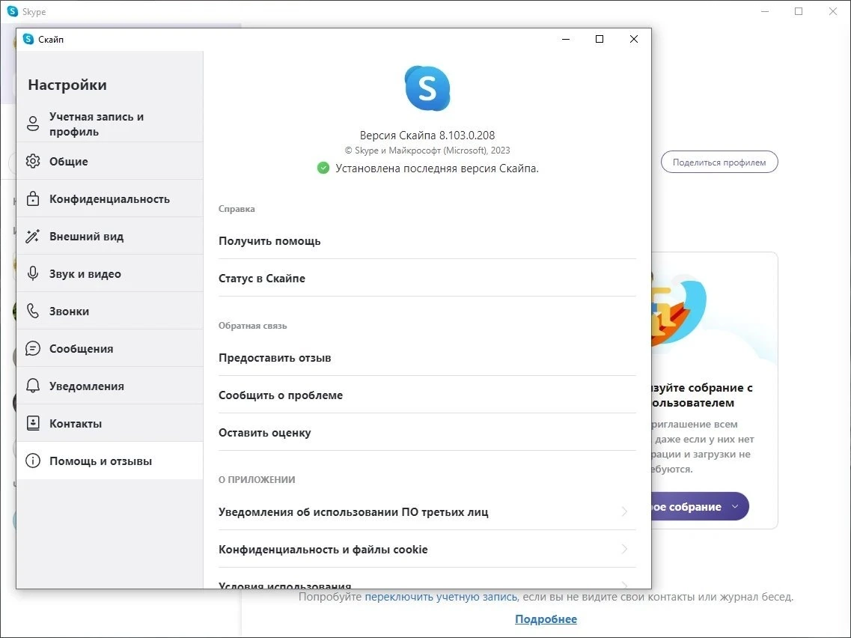The height and width of the screenshot is (638, 851).
Task: Click the bell icon for Уведомления
Action: pyautogui.click(x=33, y=386)
